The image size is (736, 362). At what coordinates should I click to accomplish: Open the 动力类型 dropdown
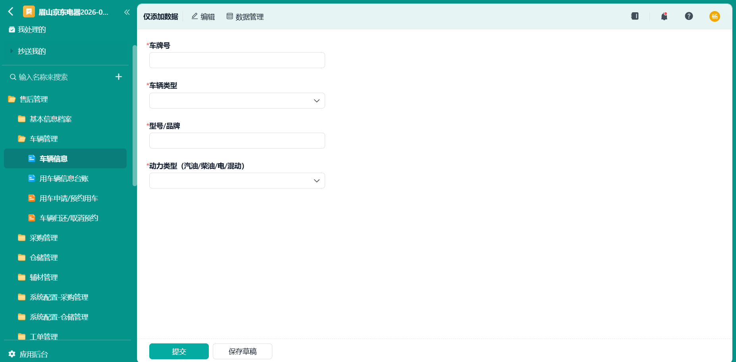tap(237, 181)
